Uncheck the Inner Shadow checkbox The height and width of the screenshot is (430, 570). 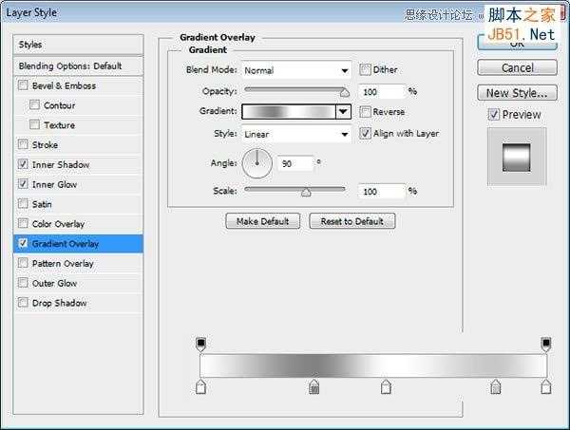23,164
